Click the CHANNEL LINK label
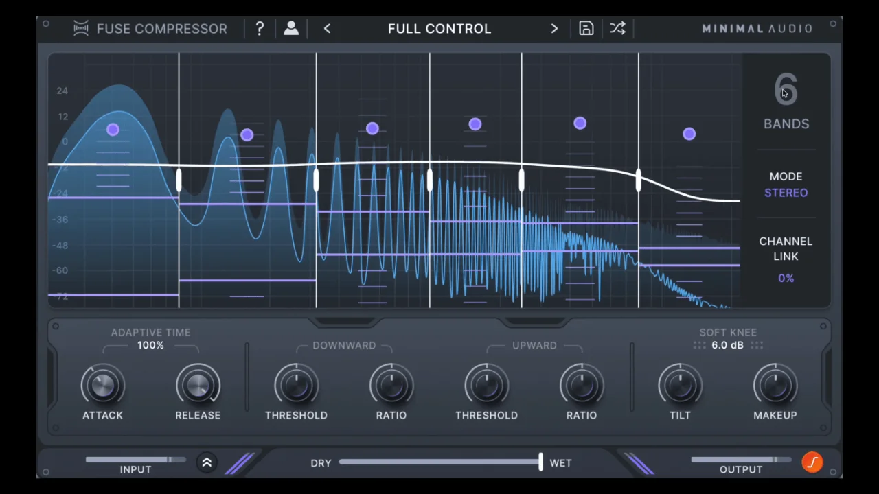This screenshot has width=879, height=494. click(x=786, y=249)
